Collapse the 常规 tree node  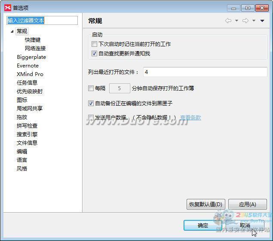[x=12, y=31]
